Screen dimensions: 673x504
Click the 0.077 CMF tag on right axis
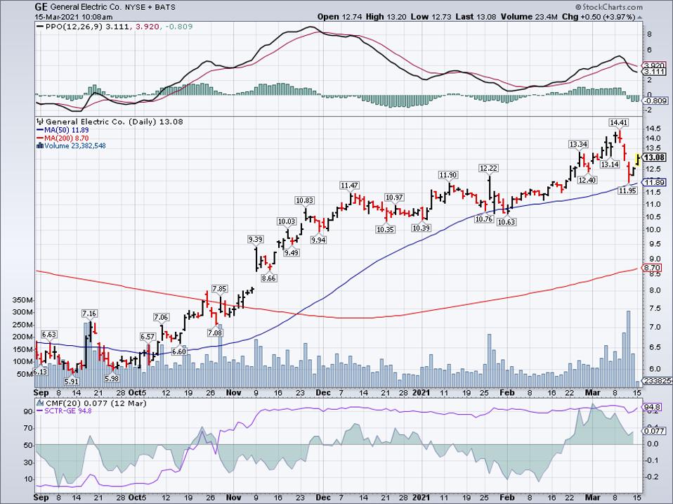tap(655, 431)
